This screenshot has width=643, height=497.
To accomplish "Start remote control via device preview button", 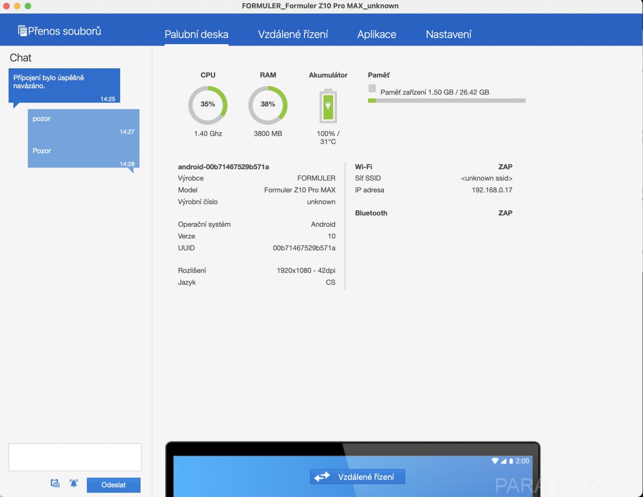I will coord(358,477).
